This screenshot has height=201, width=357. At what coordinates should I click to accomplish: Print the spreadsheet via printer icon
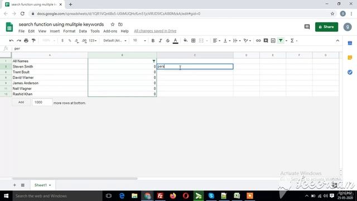[x=26, y=41]
